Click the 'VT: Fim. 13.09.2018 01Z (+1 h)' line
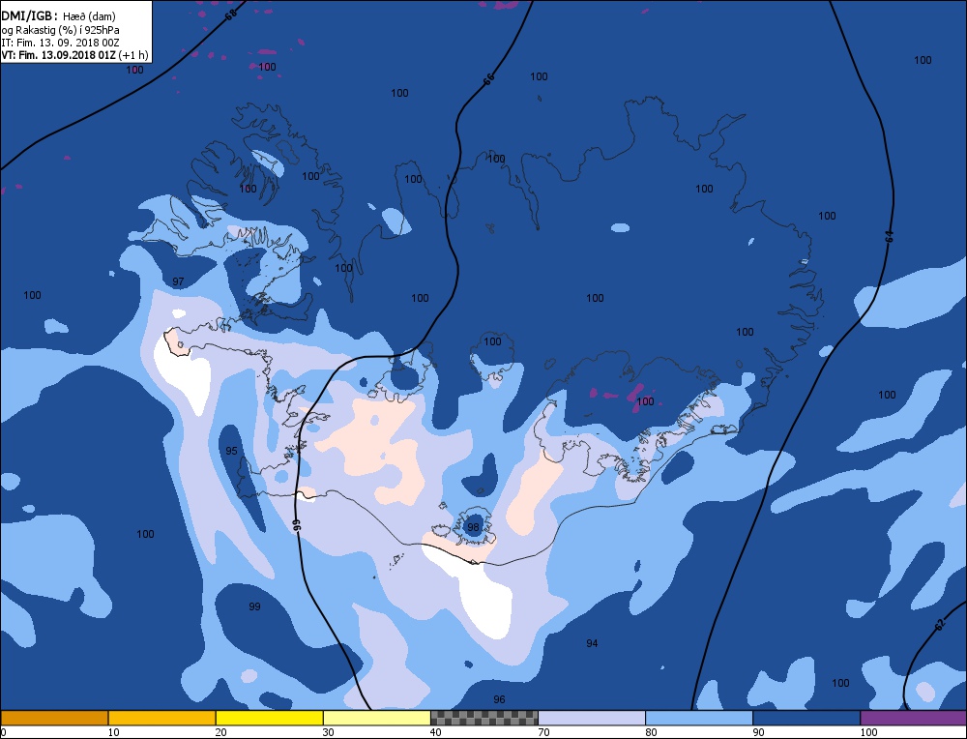The height and width of the screenshot is (739, 967). [74, 55]
